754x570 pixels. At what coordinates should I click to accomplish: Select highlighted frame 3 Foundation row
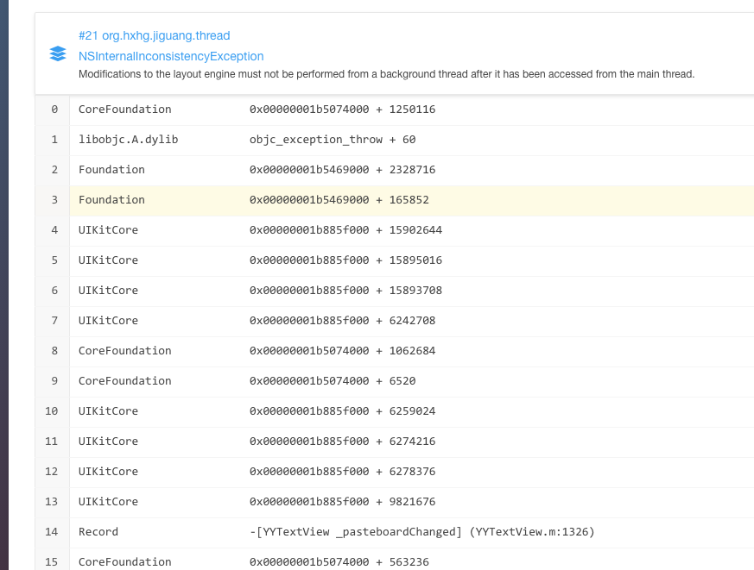[x=111, y=200]
